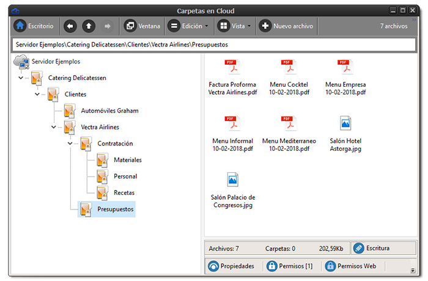Click the Presupuestos tree label
428x281 pixels.
[x=116, y=210]
